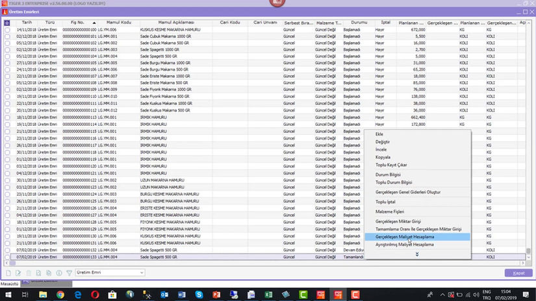Click the volume speaker tray icon
The width and height of the screenshot is (536, 301).
point(476,295)
